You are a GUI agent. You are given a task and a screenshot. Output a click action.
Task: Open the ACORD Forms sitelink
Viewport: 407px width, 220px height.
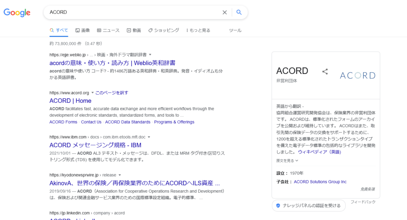pos(63,122)
